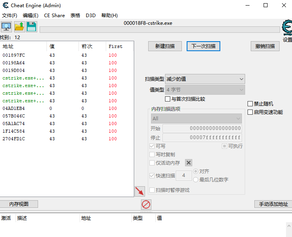Click the Cheat Engine title bar icon

pyautogui.click(x=6, y=5)
